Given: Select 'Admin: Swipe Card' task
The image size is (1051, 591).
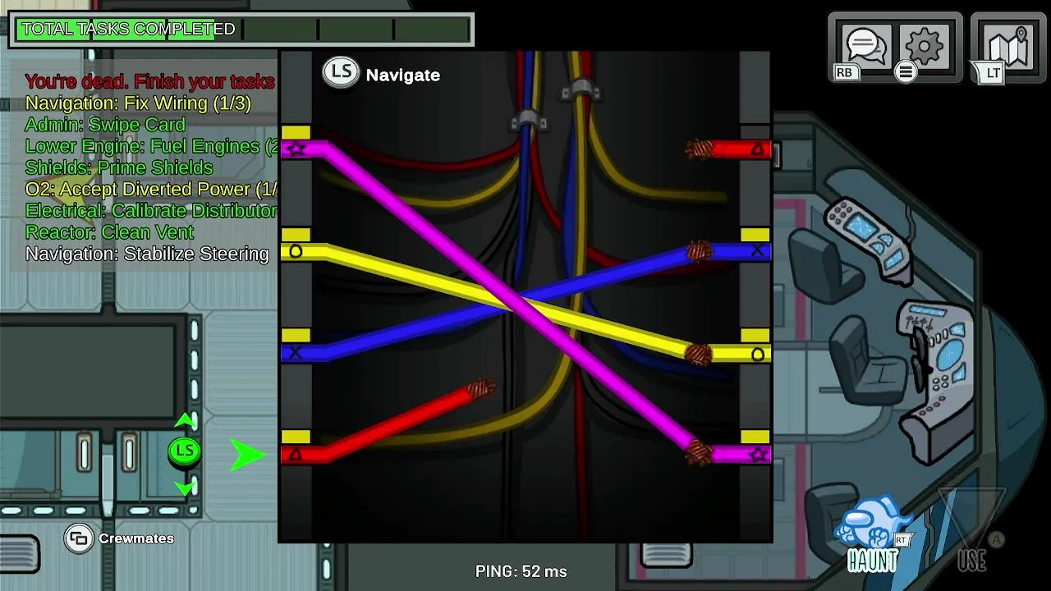Looking at the screenshot, I should coord(105,125).
